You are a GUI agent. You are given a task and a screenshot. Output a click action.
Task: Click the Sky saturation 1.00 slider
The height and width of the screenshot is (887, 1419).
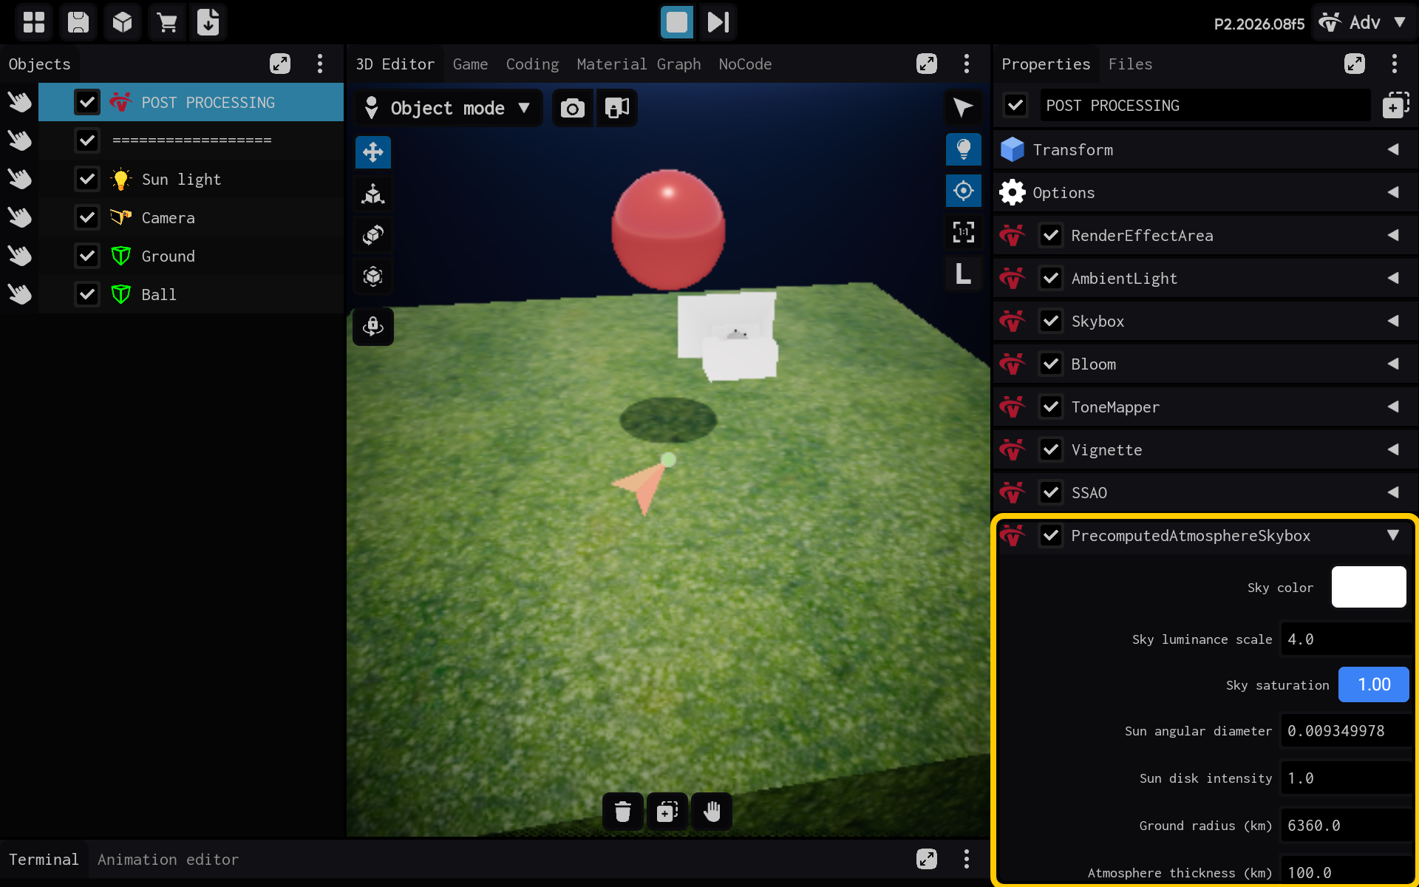coord(1374,684)
